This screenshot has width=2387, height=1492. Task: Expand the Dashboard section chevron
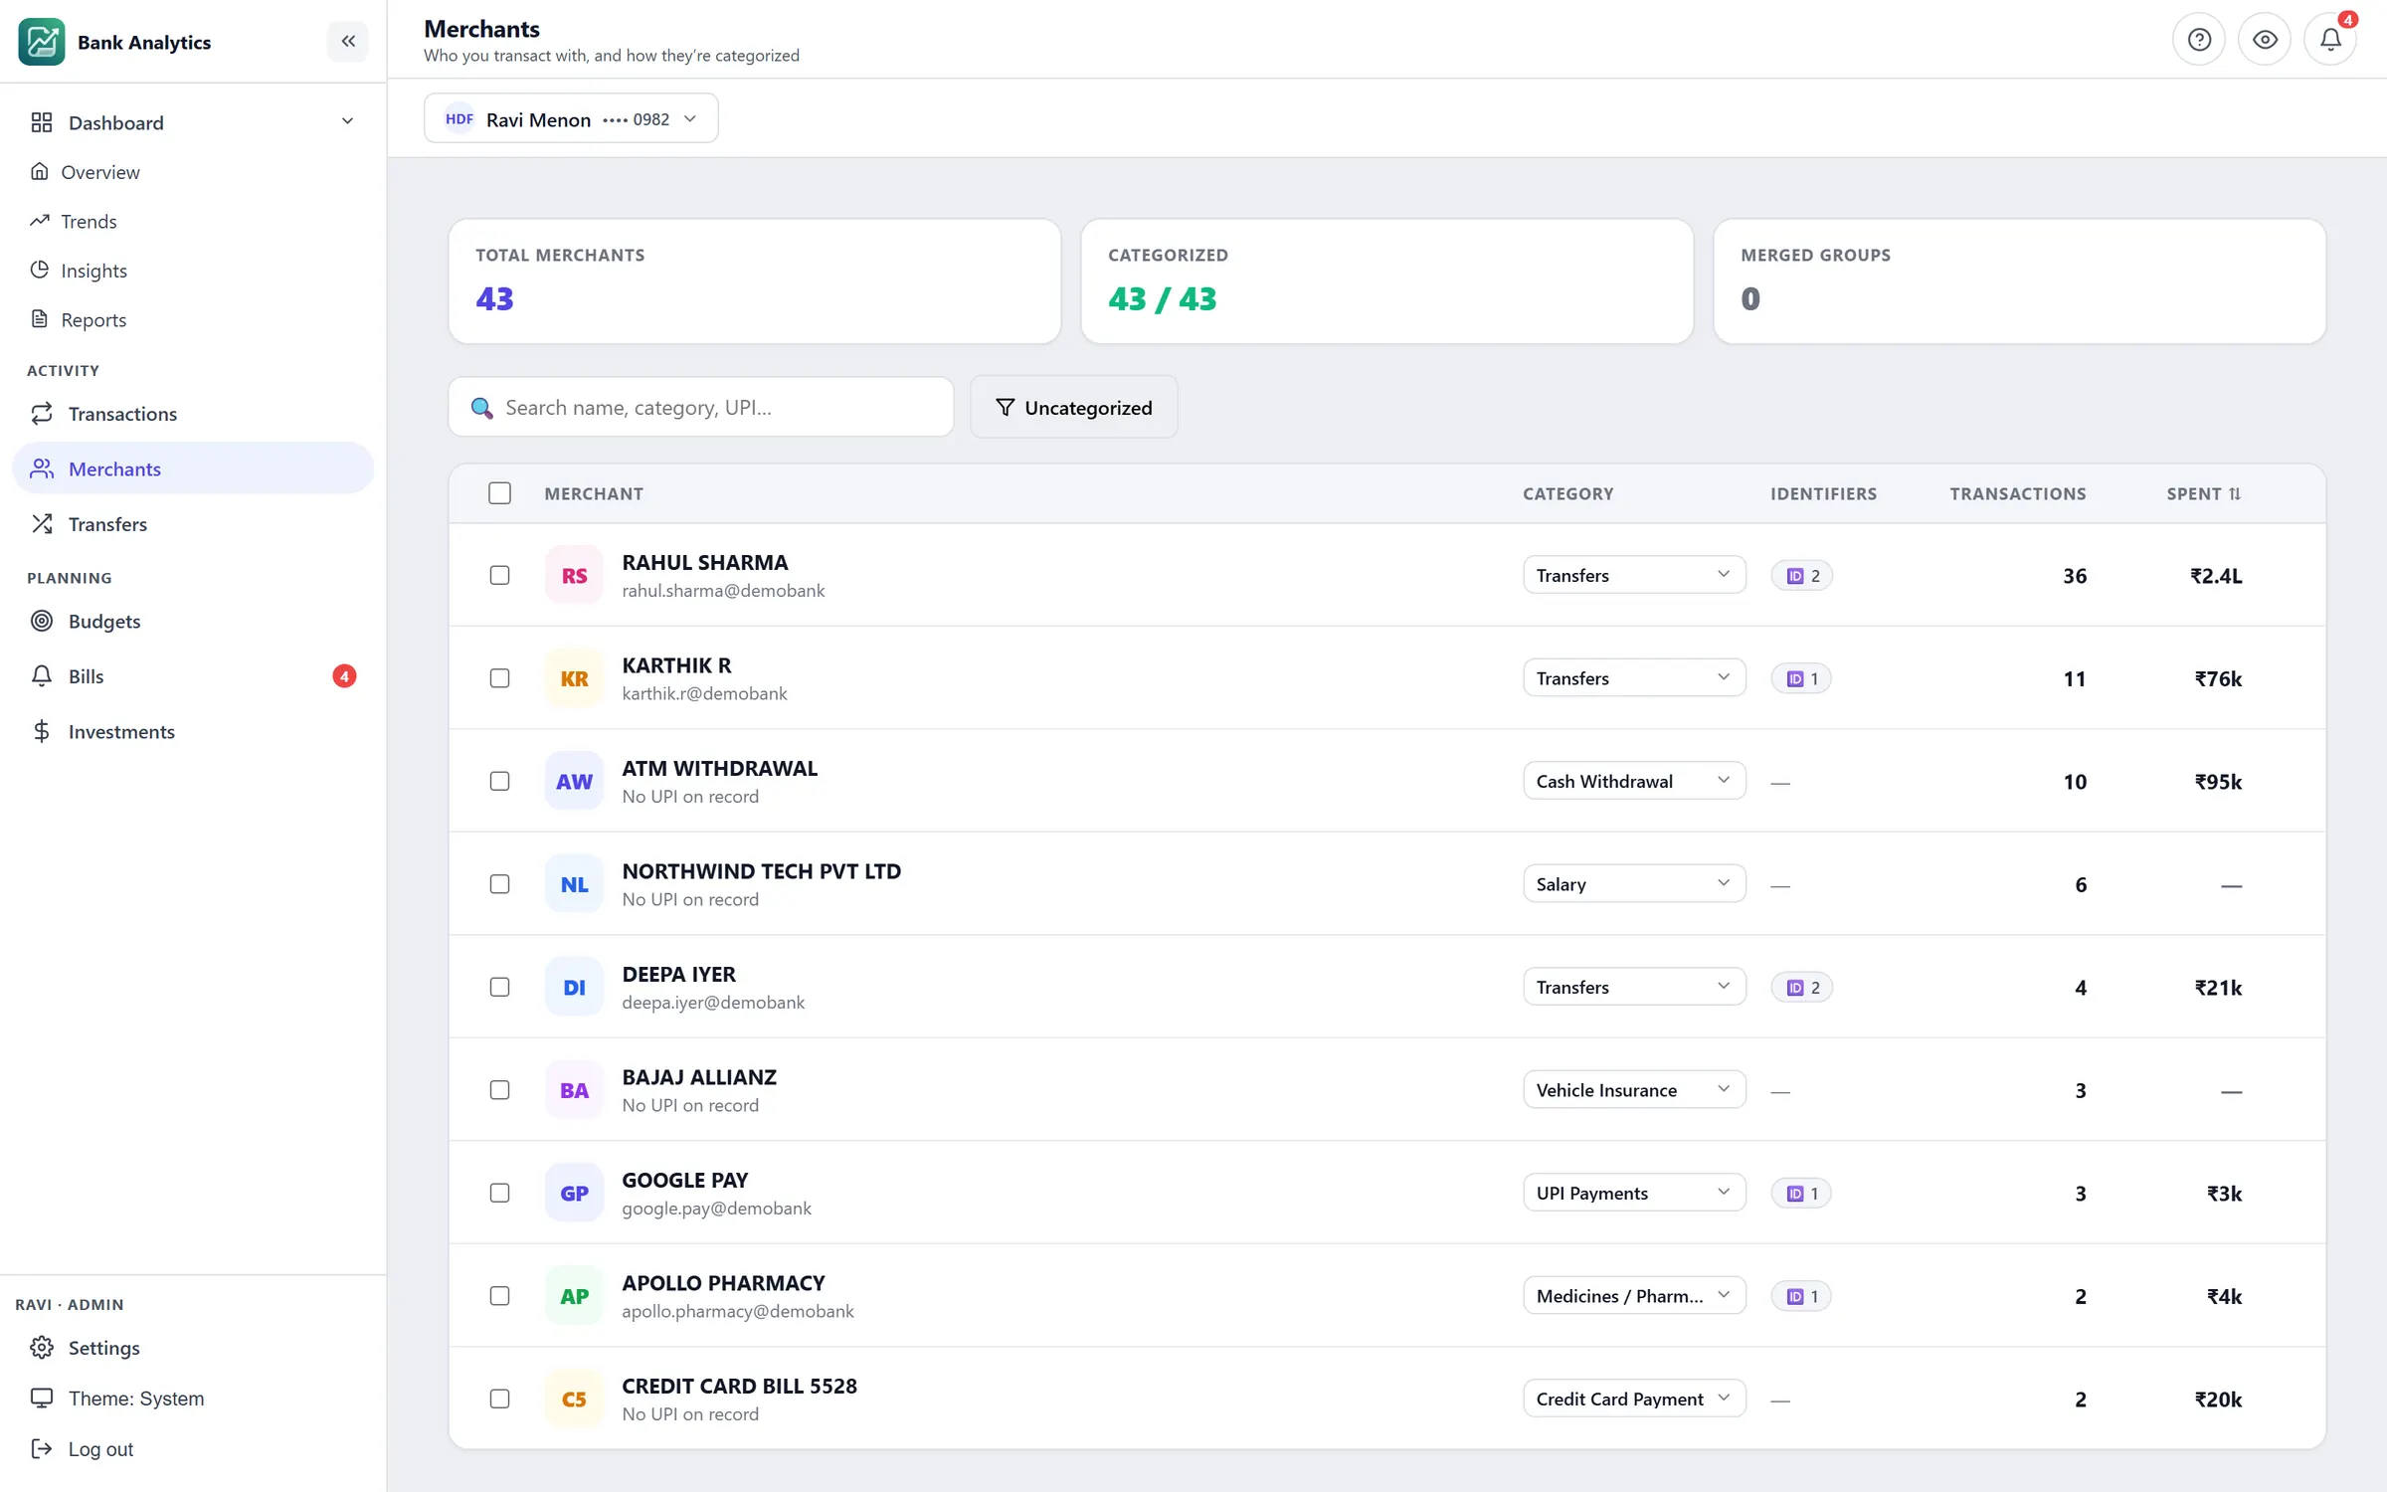click(347, 121)
